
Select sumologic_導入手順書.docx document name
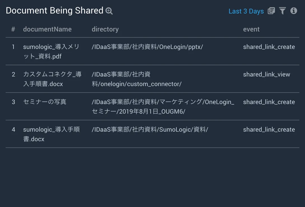click(51, 134)
